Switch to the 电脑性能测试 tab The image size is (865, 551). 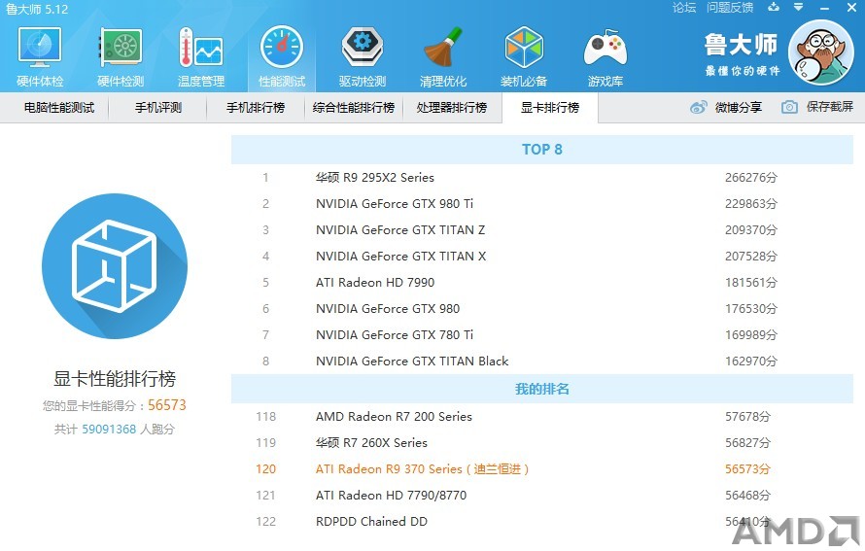[x=59, y=108]
